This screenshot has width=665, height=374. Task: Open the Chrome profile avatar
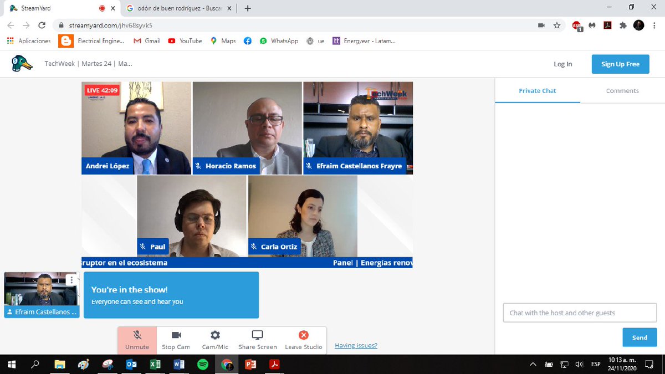coord(639,25)
